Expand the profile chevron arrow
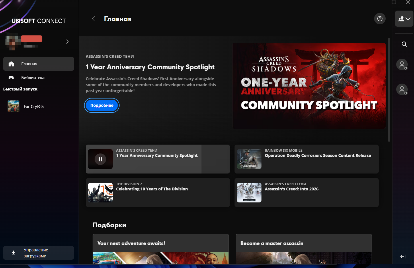The image size is (414, 268). [x=67, y=42]
